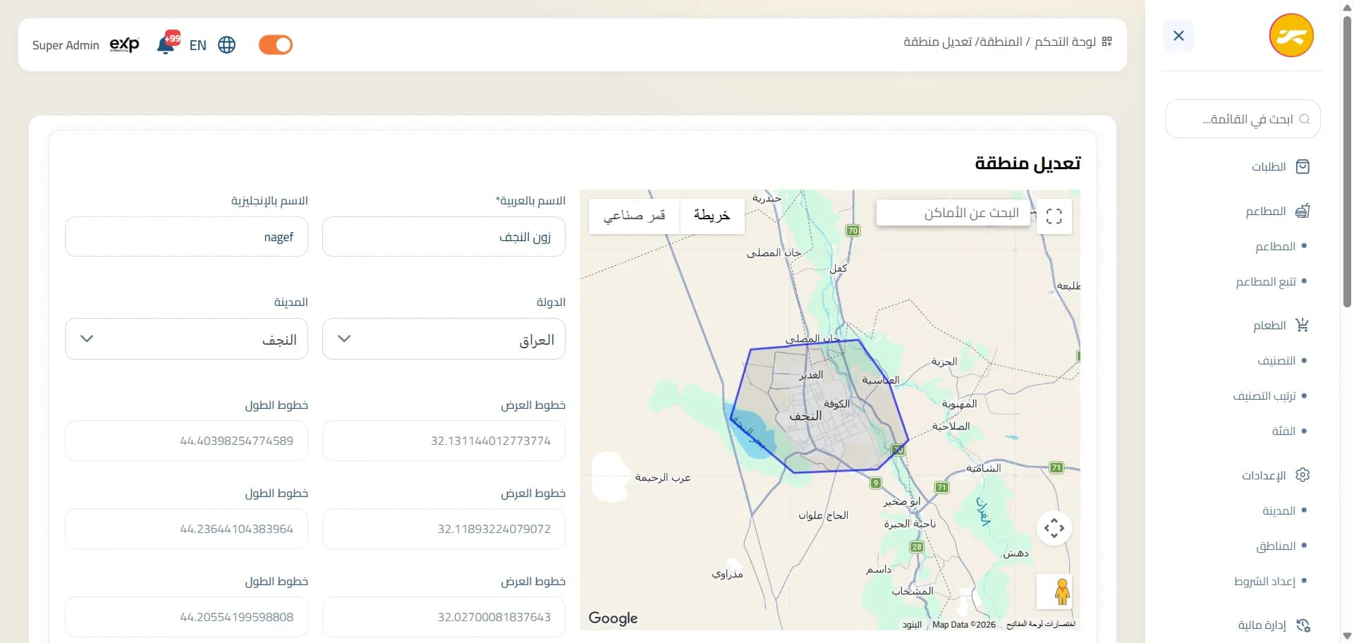Open the map camera controls
The height and width of the screenshot is (643, 1354).
click(x=1054, y=528)
